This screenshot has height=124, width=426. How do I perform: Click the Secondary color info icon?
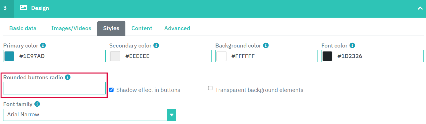coord(156,46)
